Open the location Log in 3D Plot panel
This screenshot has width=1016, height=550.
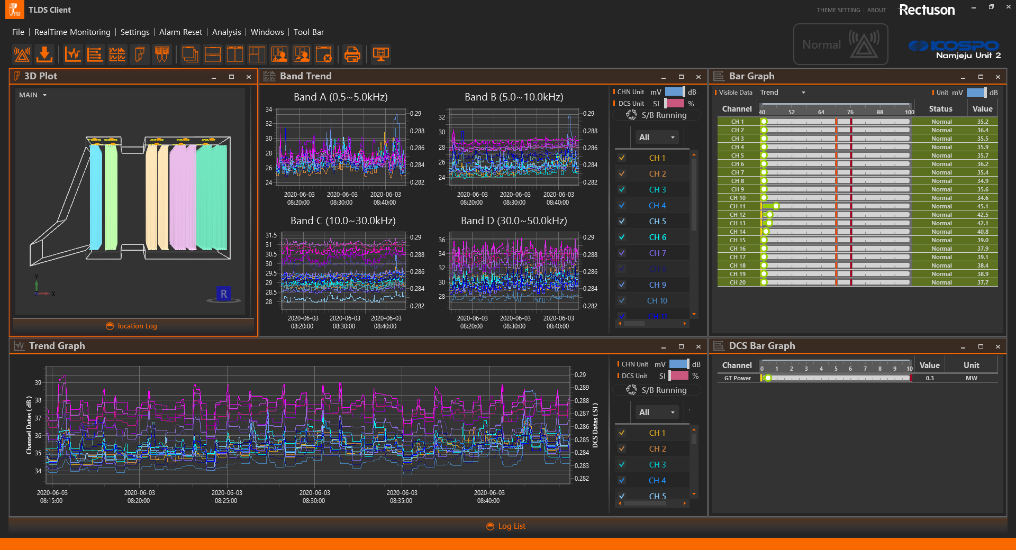[x=131, y=326]
